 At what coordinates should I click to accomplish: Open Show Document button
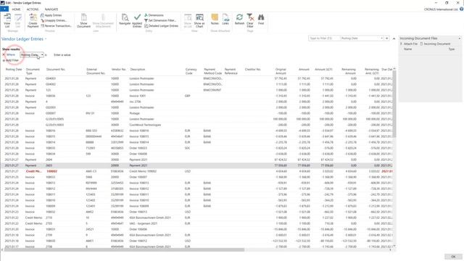pos(84,20)
